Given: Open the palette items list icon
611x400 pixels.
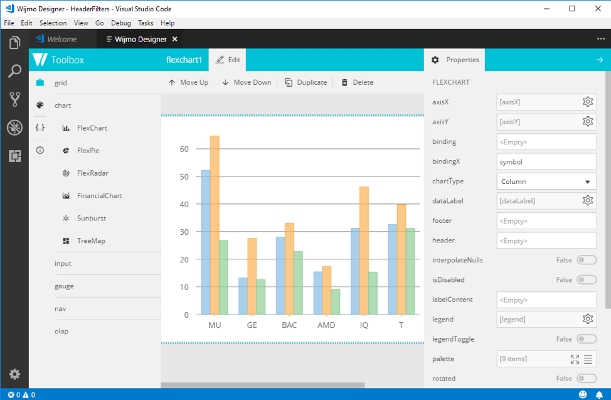Looking at the screenshot, I should tap(588, 359).
